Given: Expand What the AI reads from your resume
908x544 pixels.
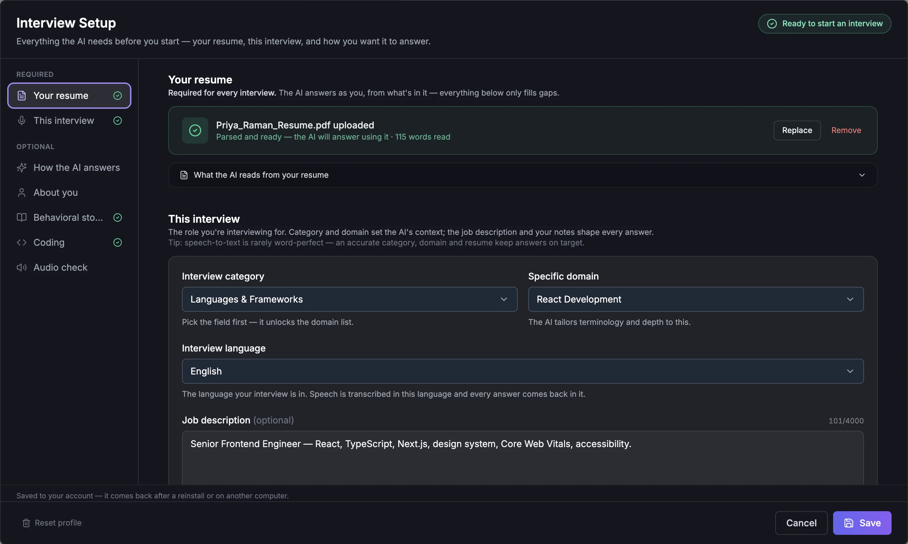Looking at the screenshot, I should click(x=522, y=175).
